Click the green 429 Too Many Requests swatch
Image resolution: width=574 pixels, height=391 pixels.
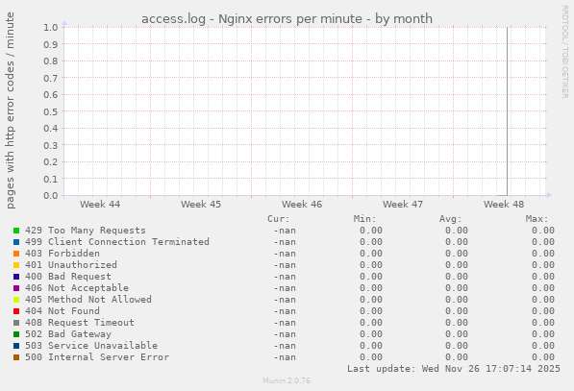(16, 231)
